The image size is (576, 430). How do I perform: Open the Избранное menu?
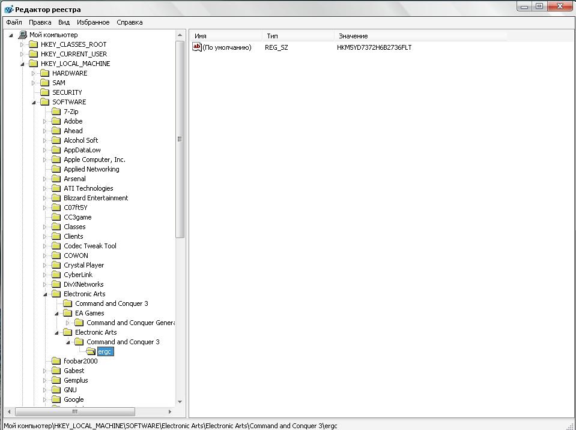click(93, 22)
